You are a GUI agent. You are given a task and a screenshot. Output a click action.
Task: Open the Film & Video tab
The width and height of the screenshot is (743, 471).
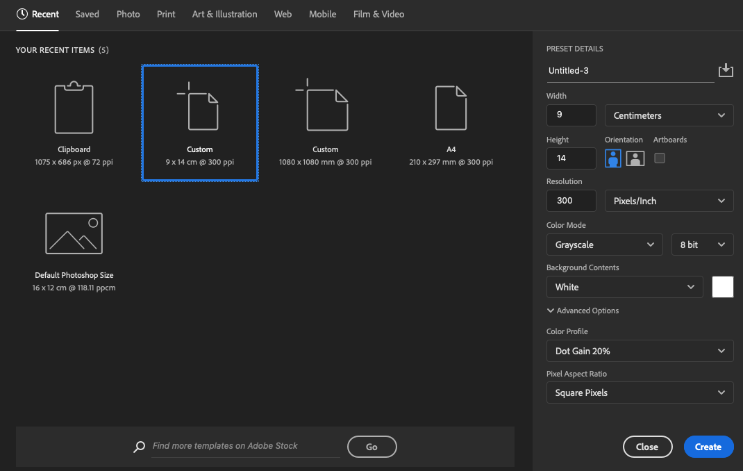click(378, 14)
